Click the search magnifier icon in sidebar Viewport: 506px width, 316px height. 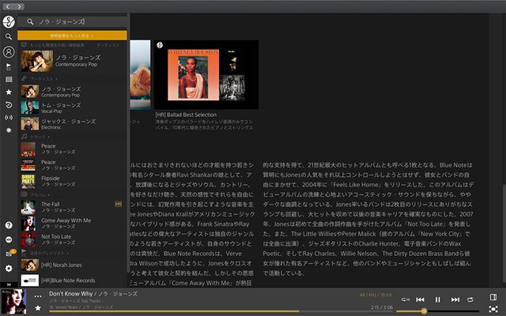point(8,36)
